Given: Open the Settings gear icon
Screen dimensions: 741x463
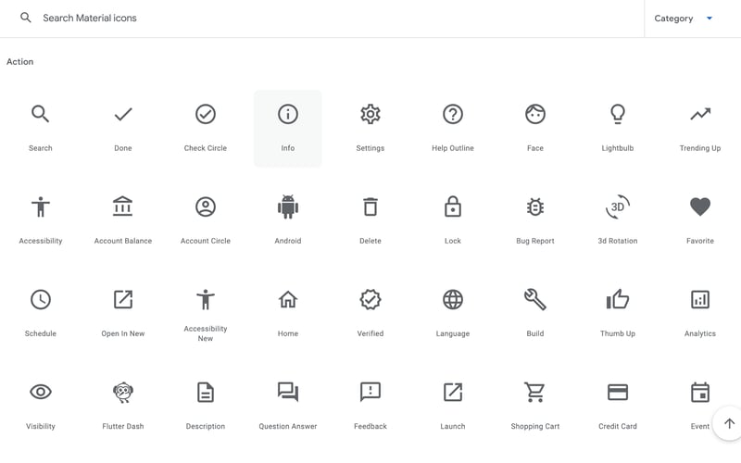Looking at the screenshot, I should (370, 114).
